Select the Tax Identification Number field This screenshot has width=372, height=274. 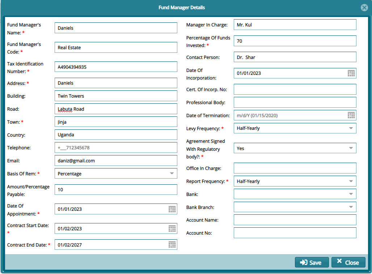[x=116, y=67]
